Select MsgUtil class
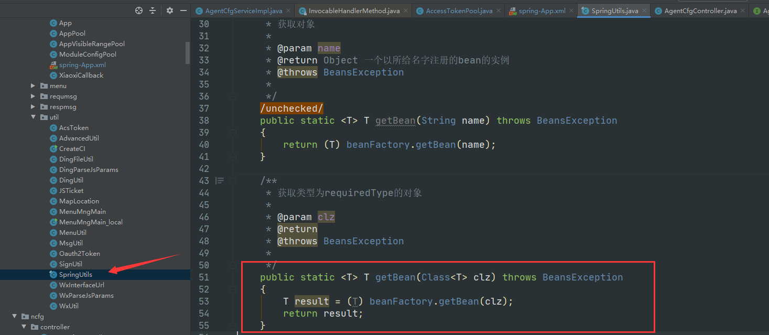This screenshot has height=335, width=769. pyautogui.click(x=71, y=243)
